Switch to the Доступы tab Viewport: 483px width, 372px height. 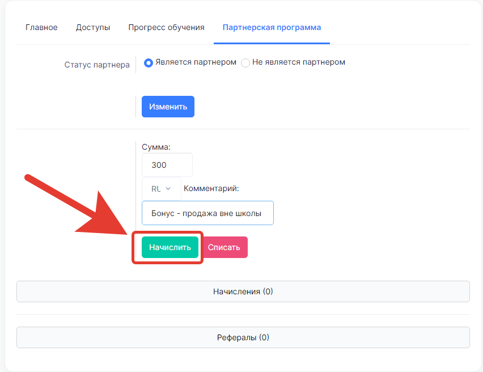point(93,27)
